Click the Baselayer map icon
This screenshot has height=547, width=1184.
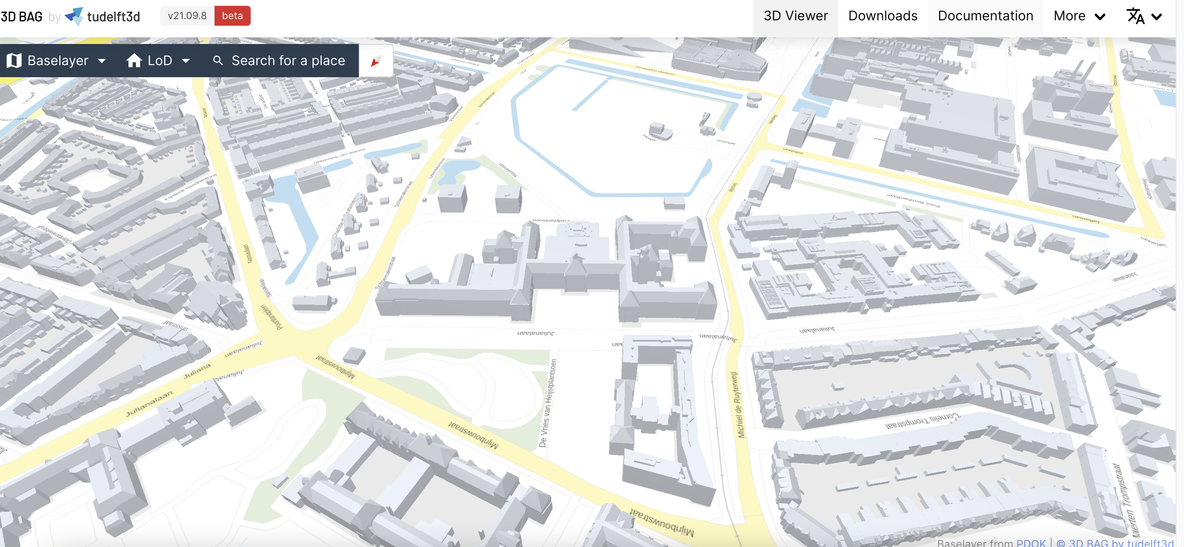(x=14, y=60)
